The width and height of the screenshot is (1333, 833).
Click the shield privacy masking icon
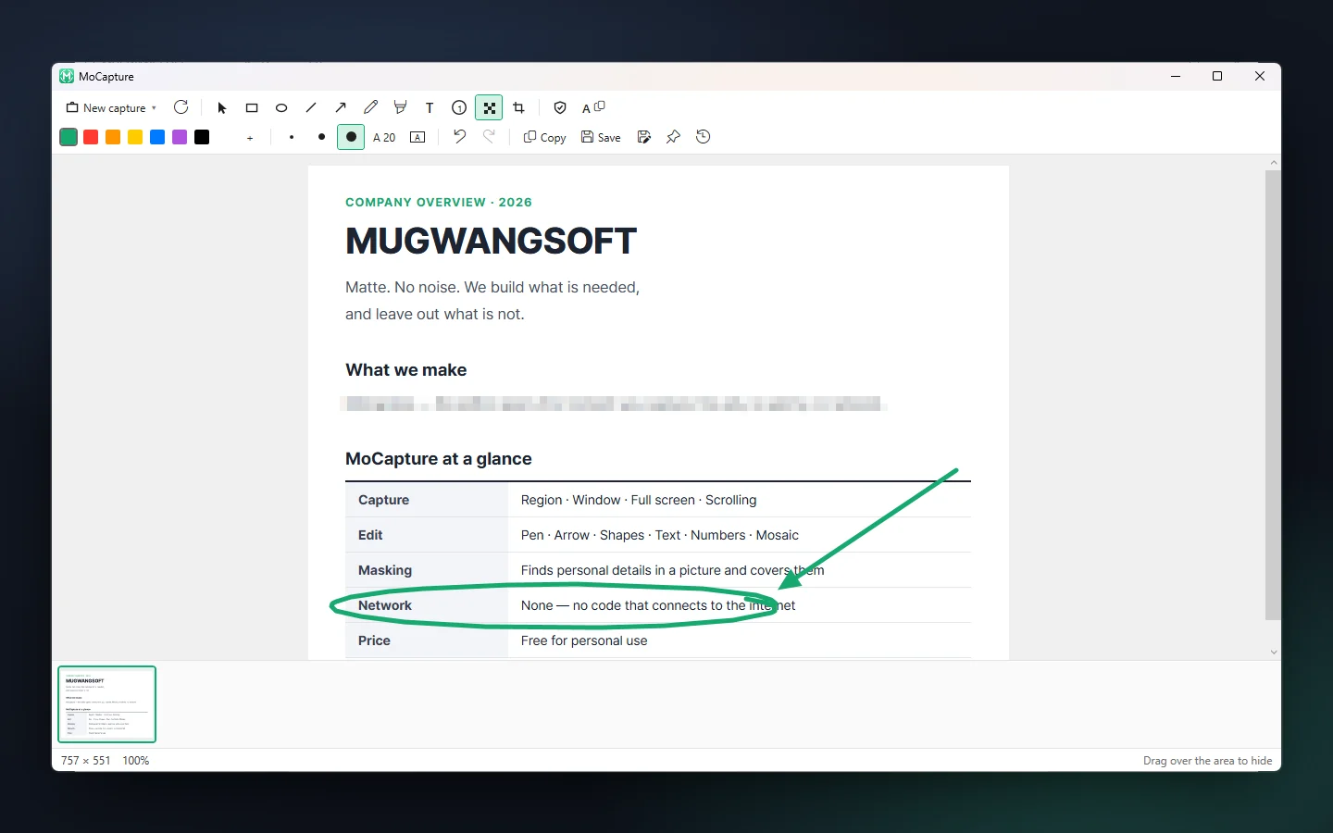point(560,108)
